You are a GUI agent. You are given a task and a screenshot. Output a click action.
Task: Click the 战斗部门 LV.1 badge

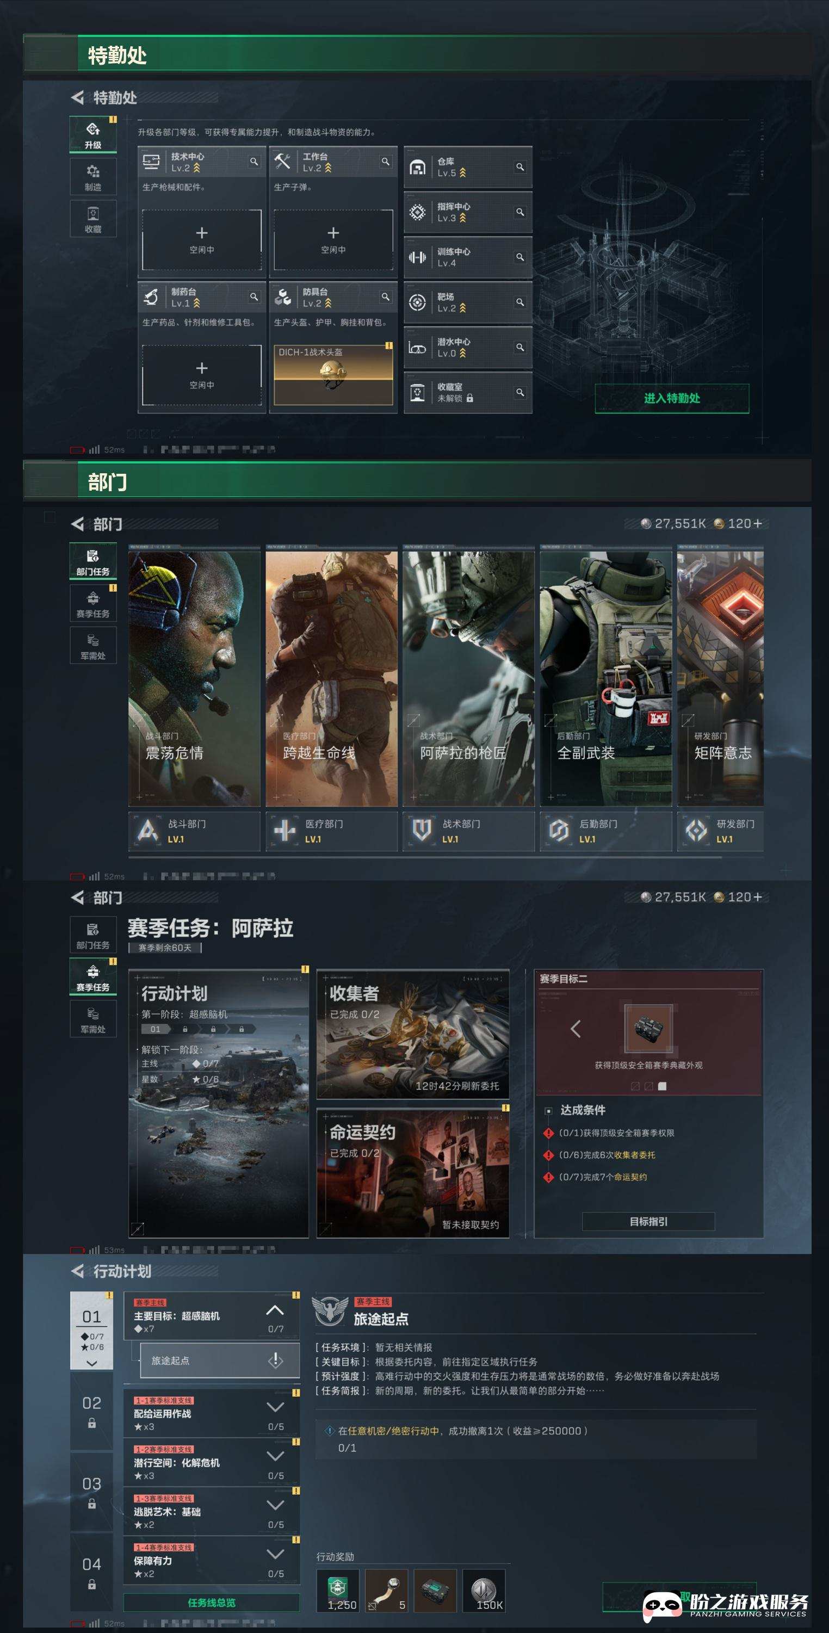coord(194,831)
